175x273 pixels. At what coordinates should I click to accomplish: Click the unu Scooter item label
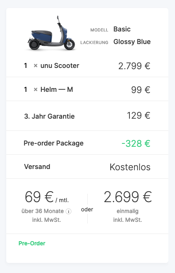(x=60, y=66)
